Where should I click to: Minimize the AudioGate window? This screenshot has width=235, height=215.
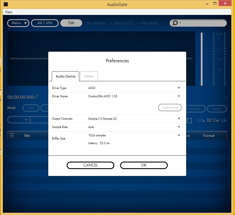207,3
